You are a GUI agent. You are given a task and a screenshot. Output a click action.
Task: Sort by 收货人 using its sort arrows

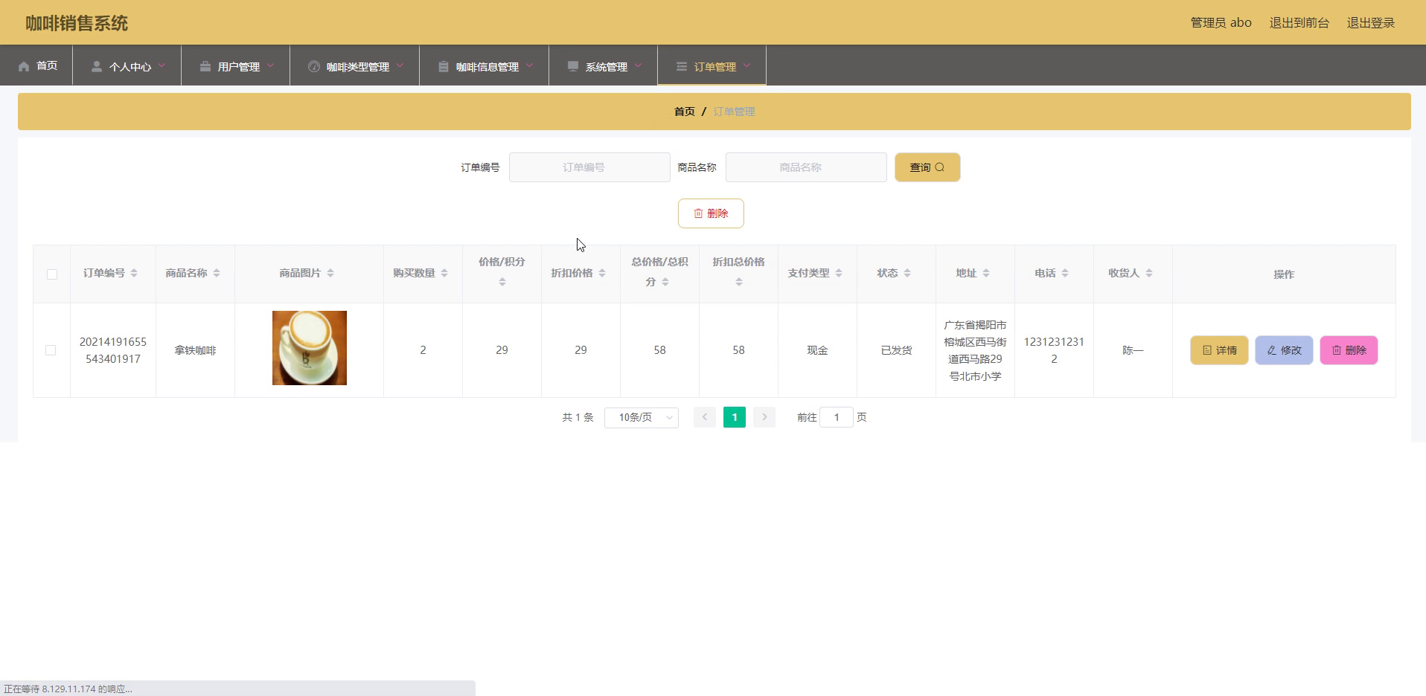[1149, 273]
